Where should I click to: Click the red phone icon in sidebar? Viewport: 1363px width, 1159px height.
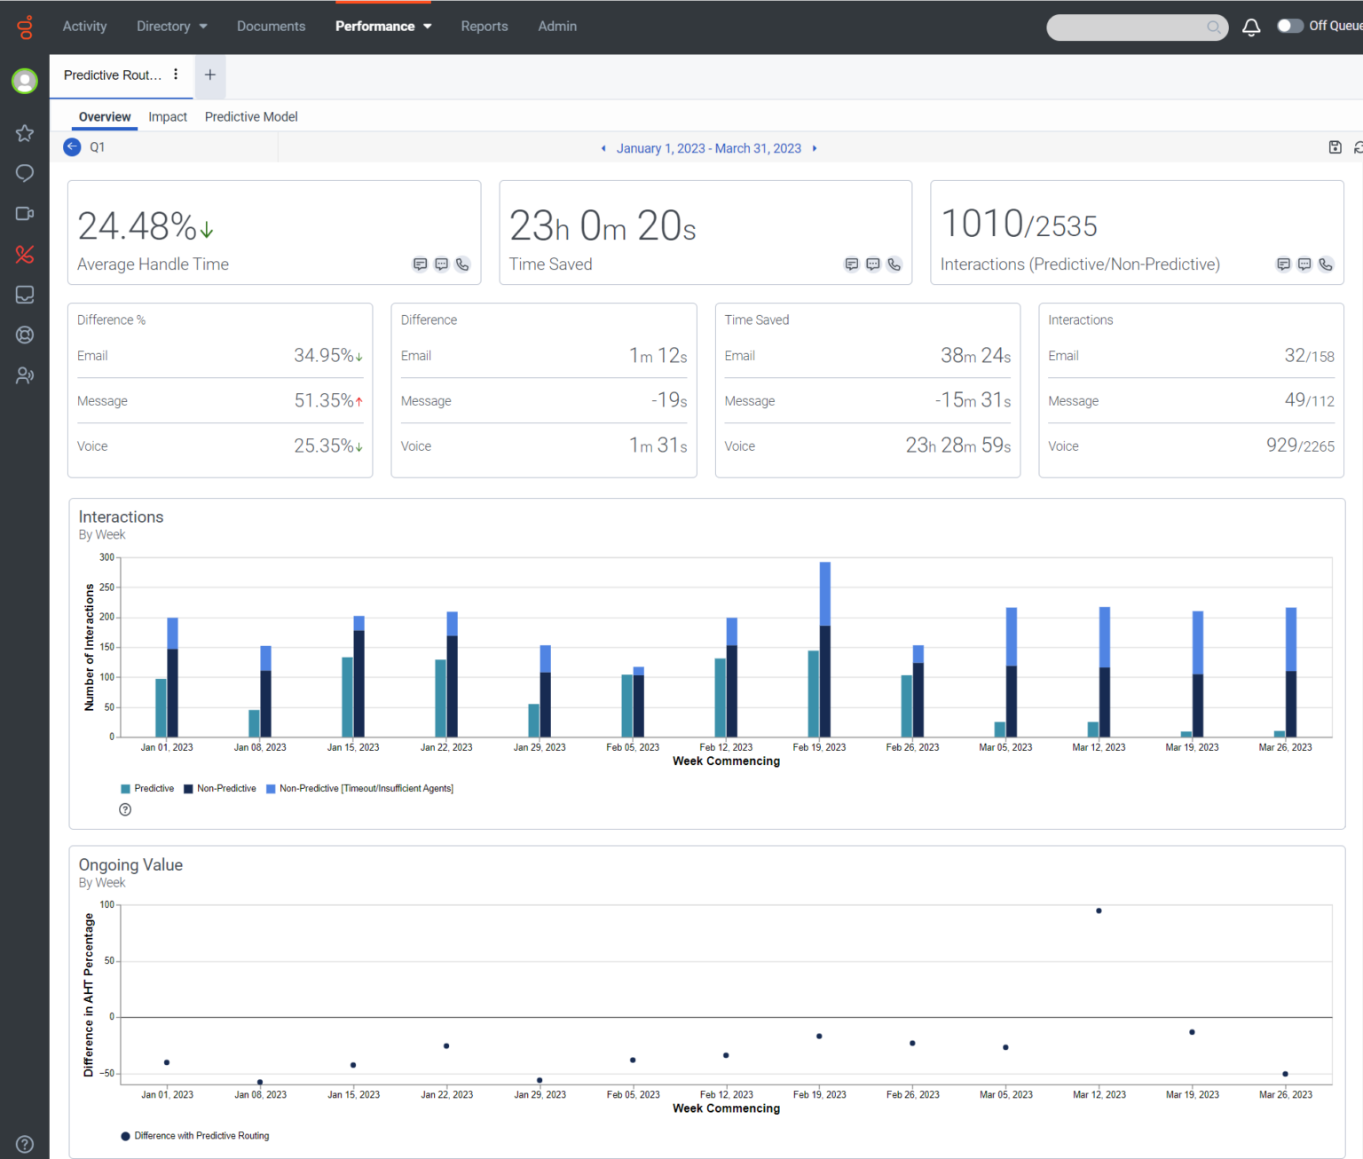tap(24, 255)
